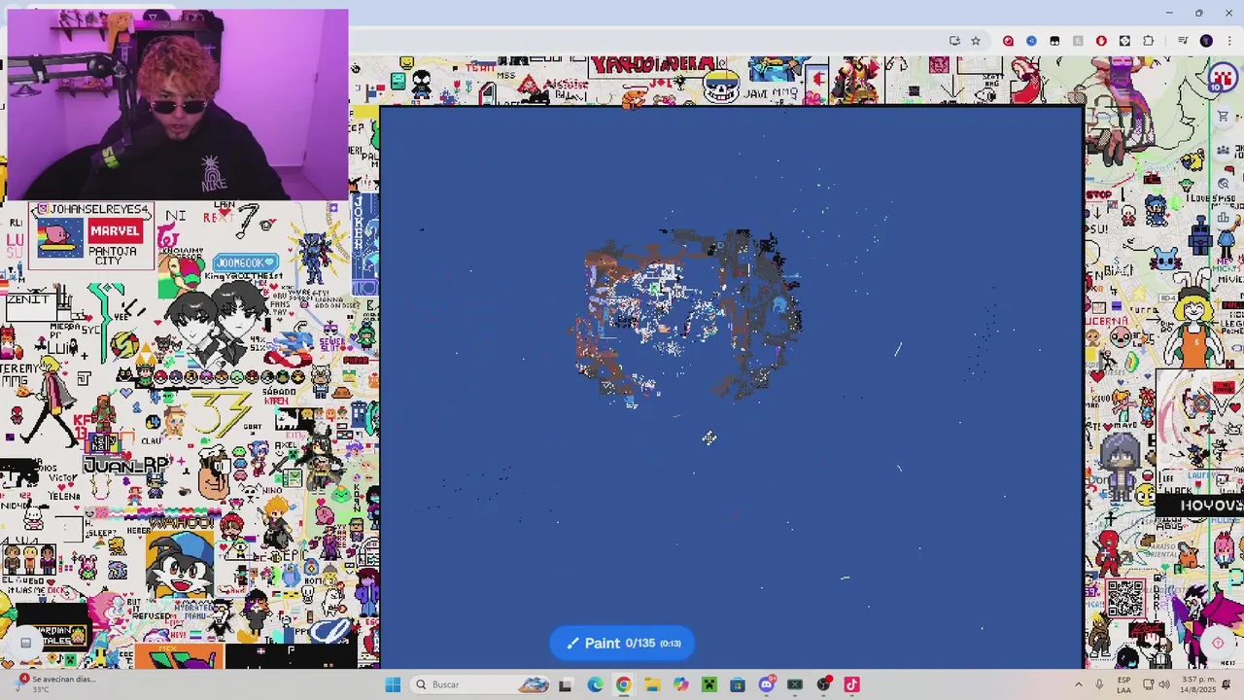Screen dimensions: 1244x700
Task: Click the red circular extension icon
Action: pyautogui.click(x=1008, y=41)
